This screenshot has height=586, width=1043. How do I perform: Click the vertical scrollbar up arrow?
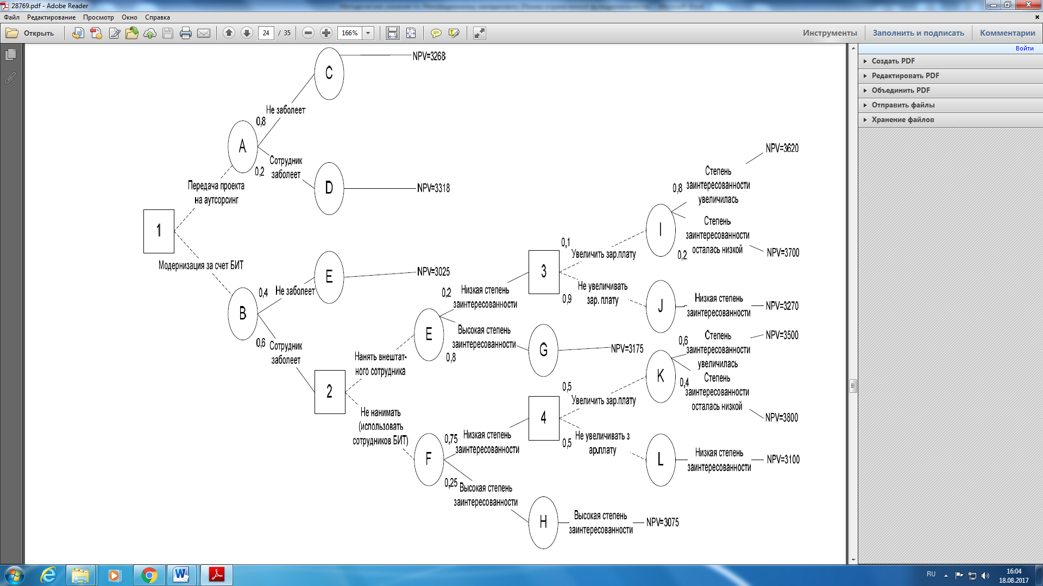(853, 48)
